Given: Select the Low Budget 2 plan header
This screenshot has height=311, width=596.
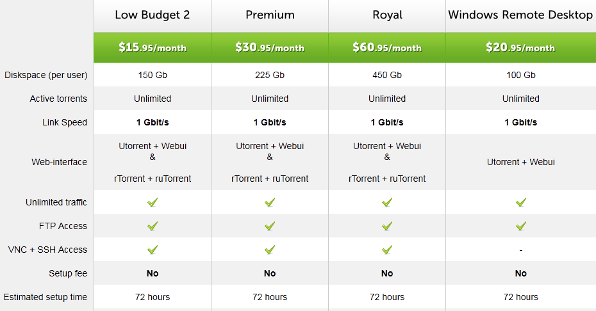Looking at the screenshot, I should click(153, 15).
